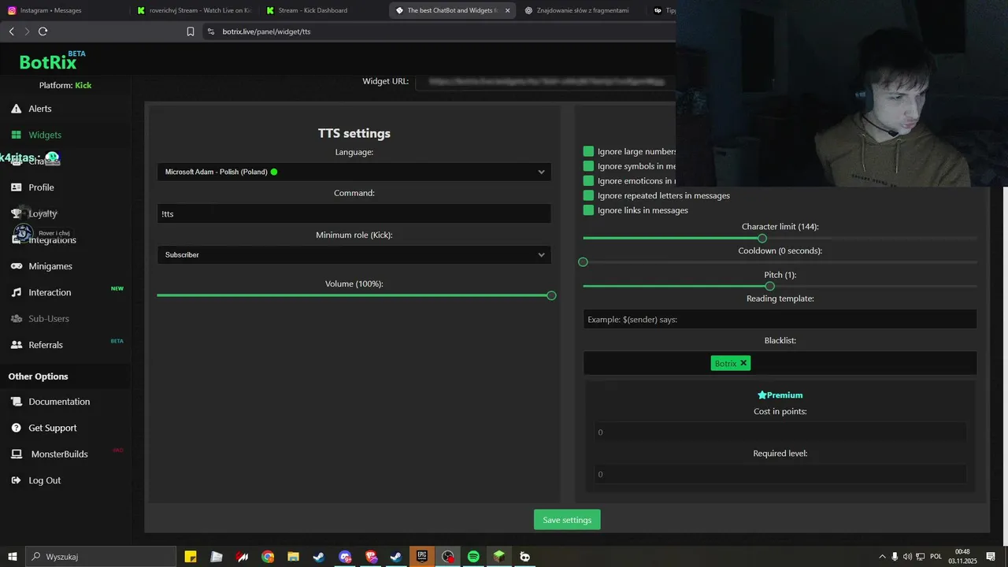The height and width of the screenshot is (567, 1008).
Task: Click the Save settings button
Action: (567, 520)
